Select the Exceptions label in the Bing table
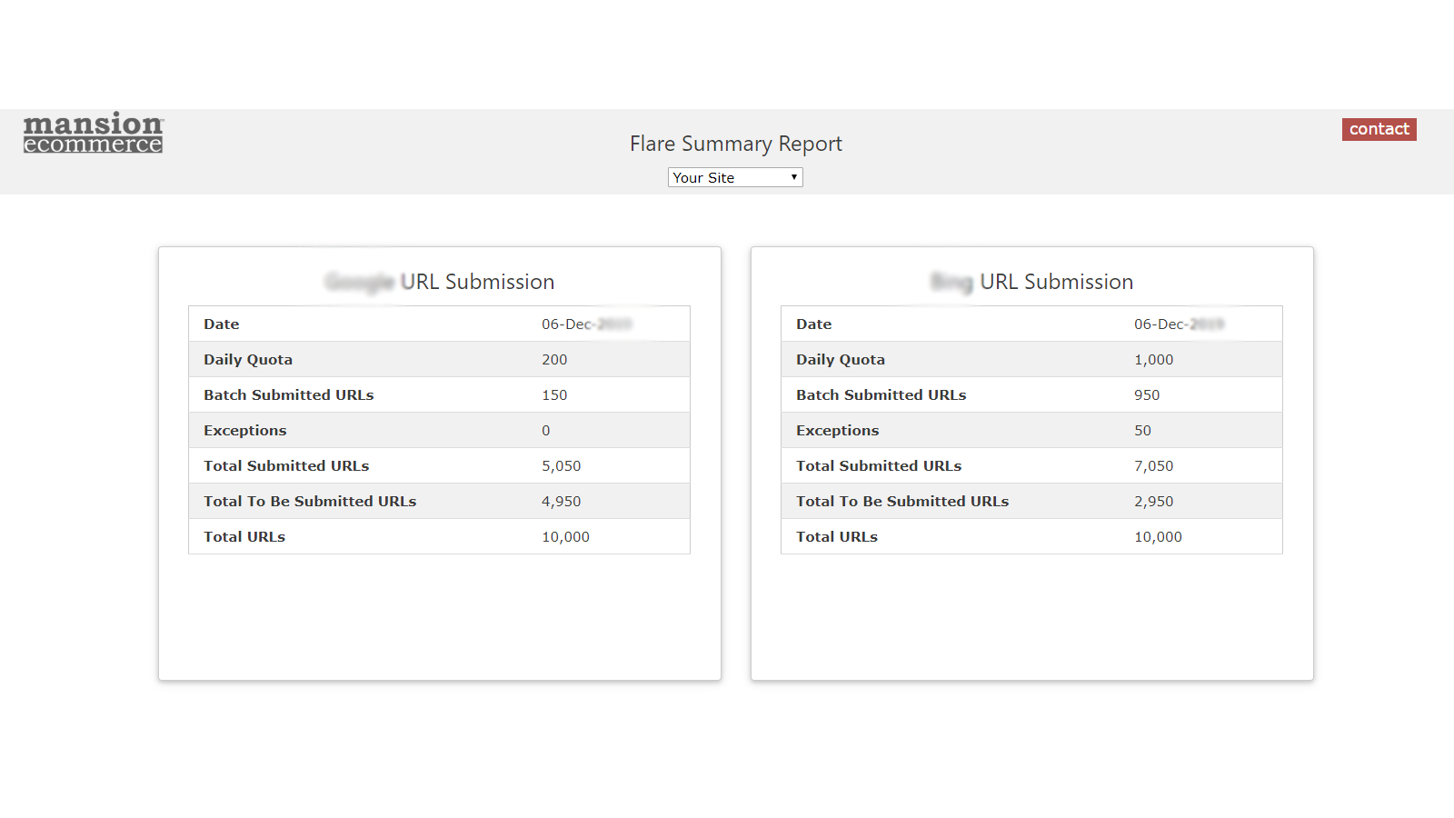Viewport: 1454px width, 818px height. (x=837, y=431)
